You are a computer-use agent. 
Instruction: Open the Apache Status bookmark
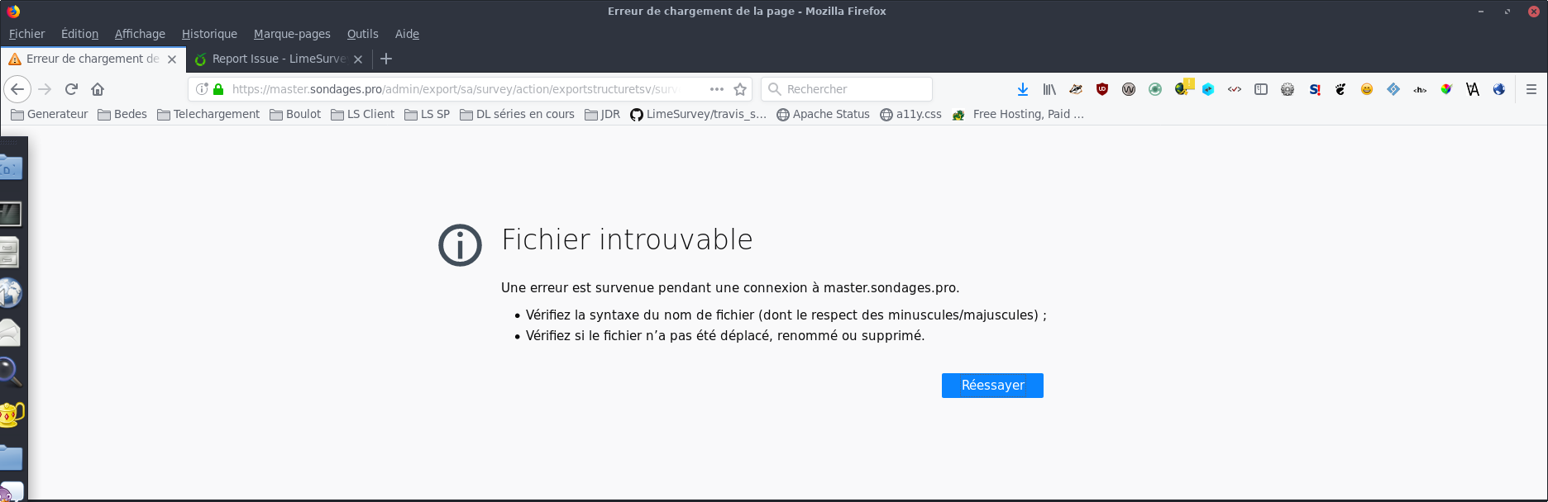pyautogui.click(x=823, y=115)
